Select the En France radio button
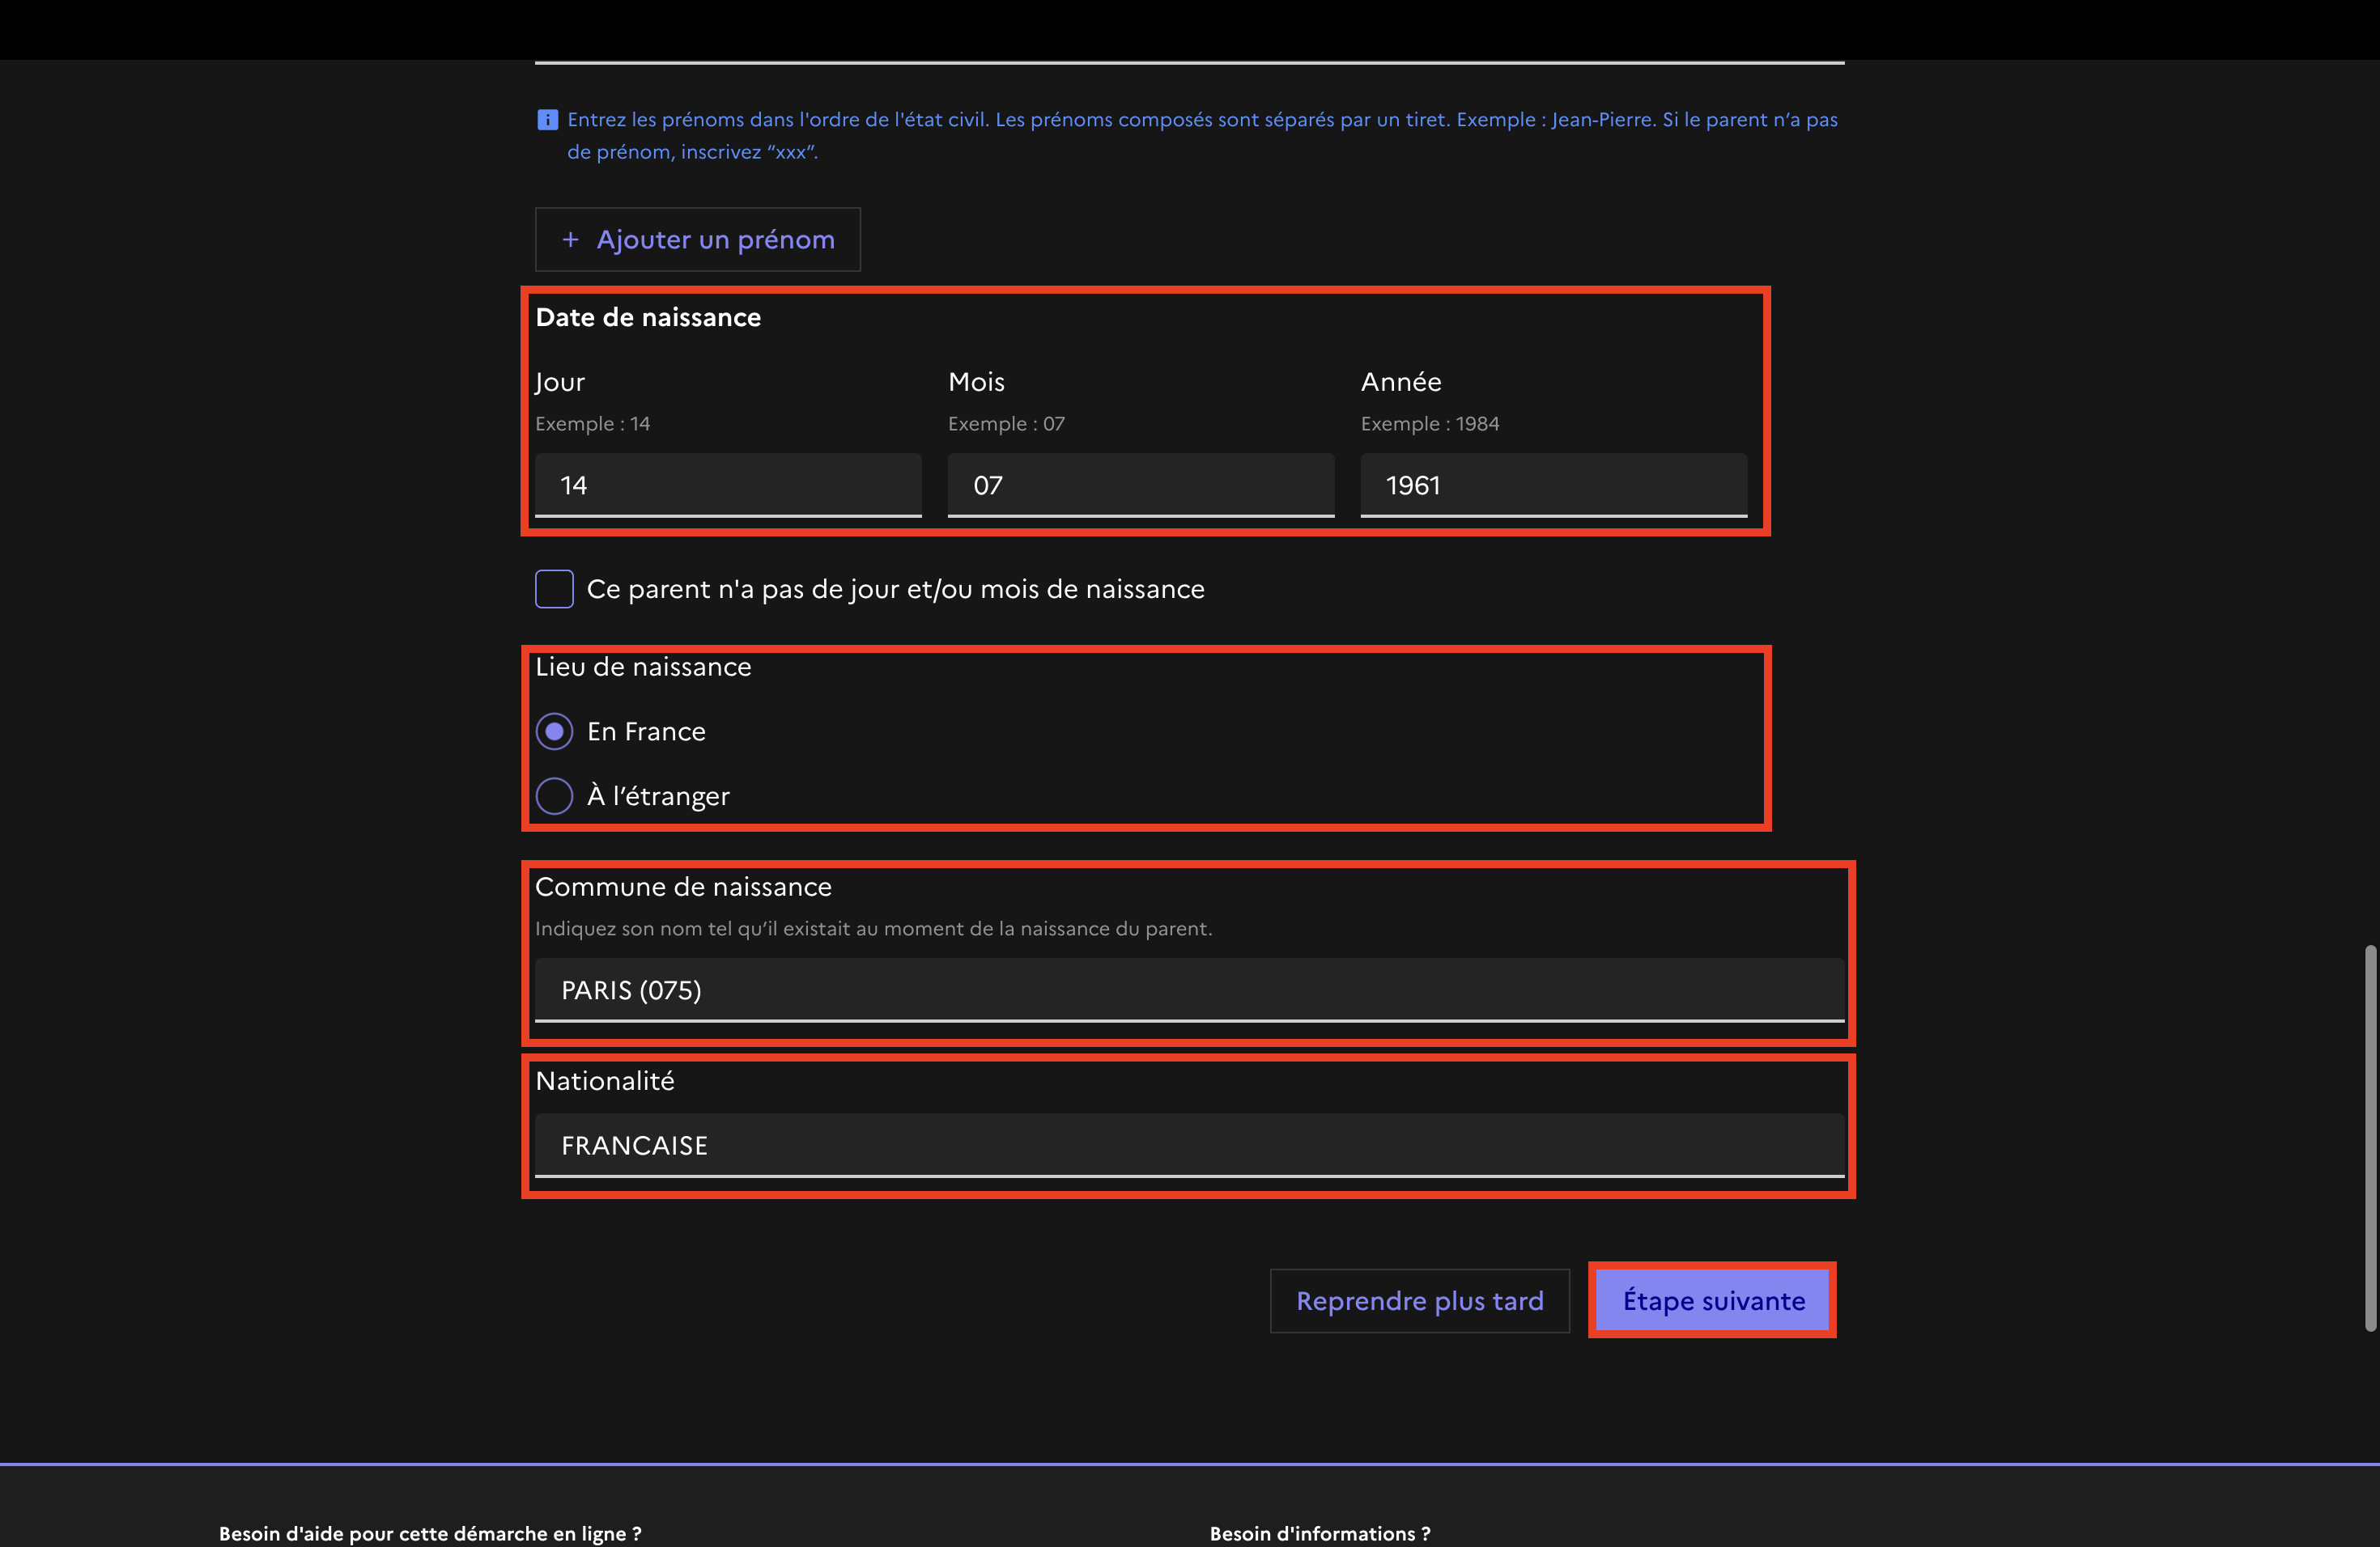 [555, 731]
